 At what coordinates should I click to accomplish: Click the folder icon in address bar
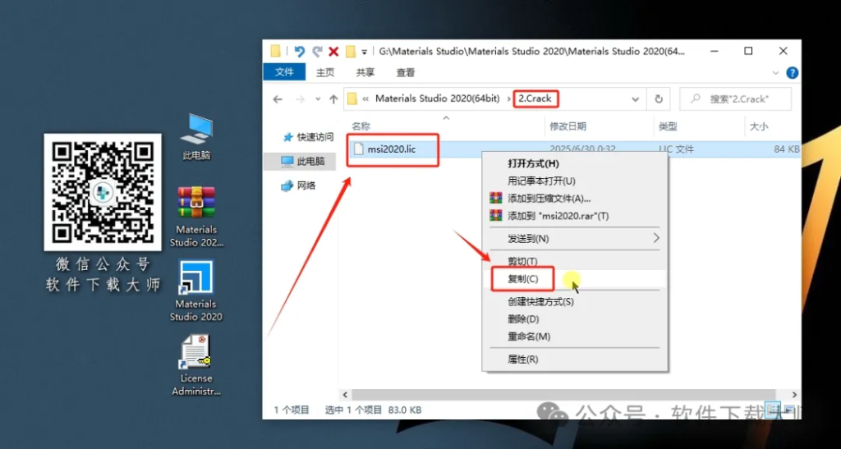point(352,99)
